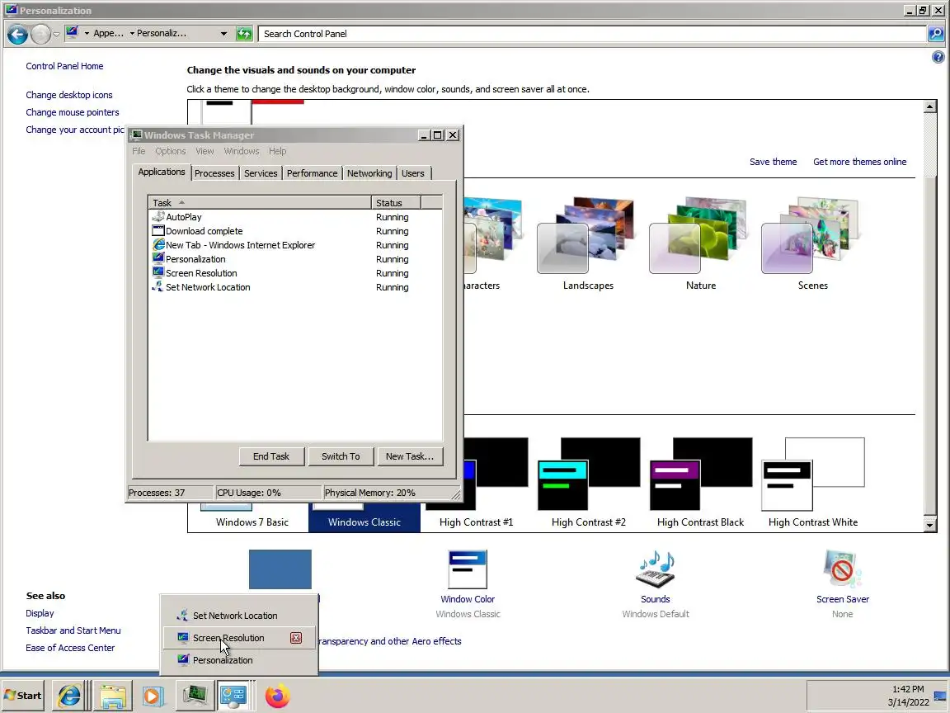Click the Switch To button
950x713 pixels.
click(341, 456)
